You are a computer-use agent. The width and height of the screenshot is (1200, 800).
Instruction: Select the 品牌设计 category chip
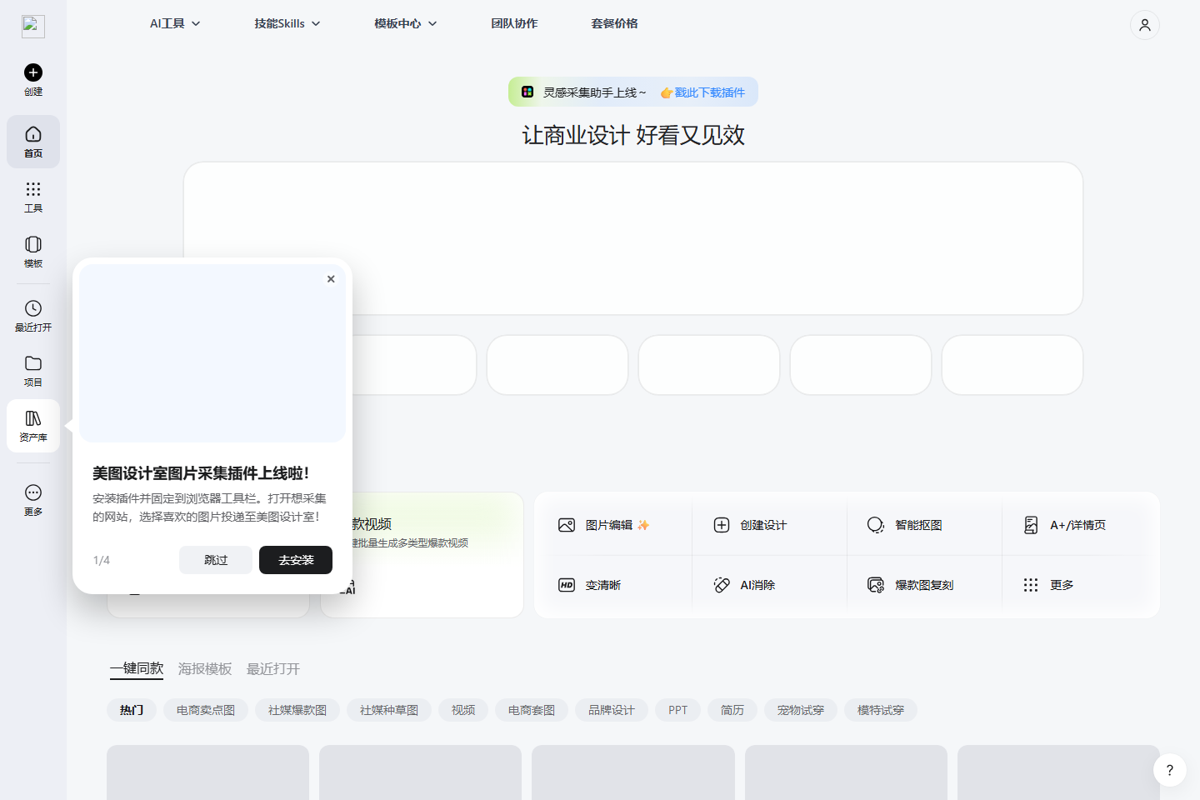pyautogui.click(x=612, y=710)
